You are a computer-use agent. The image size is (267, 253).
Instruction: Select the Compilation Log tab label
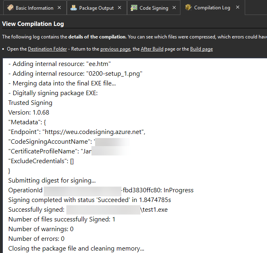tap(212, 8)
